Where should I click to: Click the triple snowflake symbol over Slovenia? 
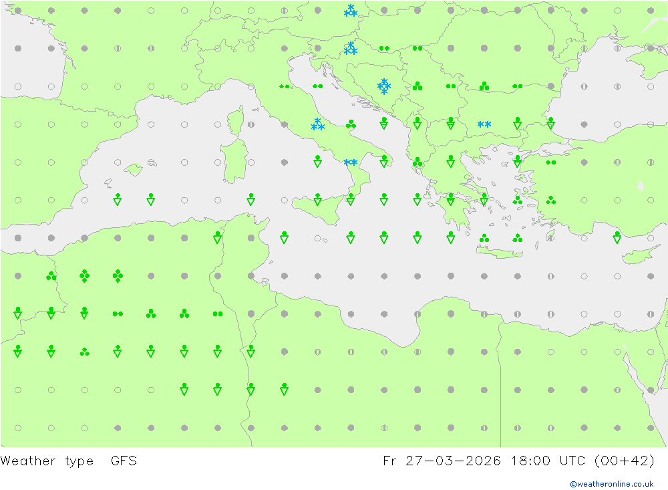pyautogui.click(x=351, y=48)
